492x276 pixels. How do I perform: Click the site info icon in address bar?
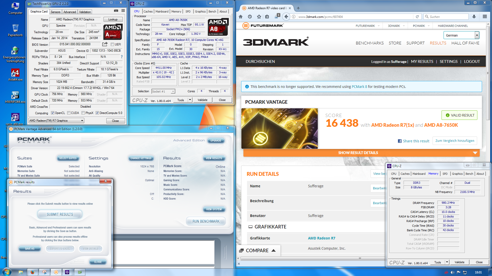tap(294, 17)
